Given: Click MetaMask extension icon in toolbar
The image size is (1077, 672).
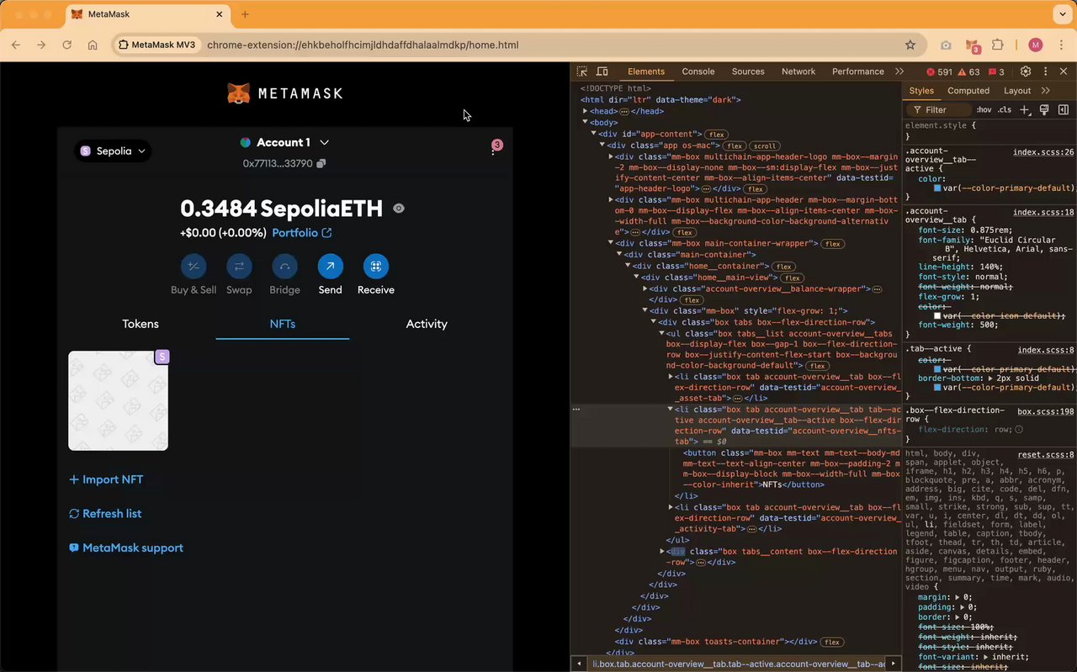Looking at the screenshot, I should point(972,45).
